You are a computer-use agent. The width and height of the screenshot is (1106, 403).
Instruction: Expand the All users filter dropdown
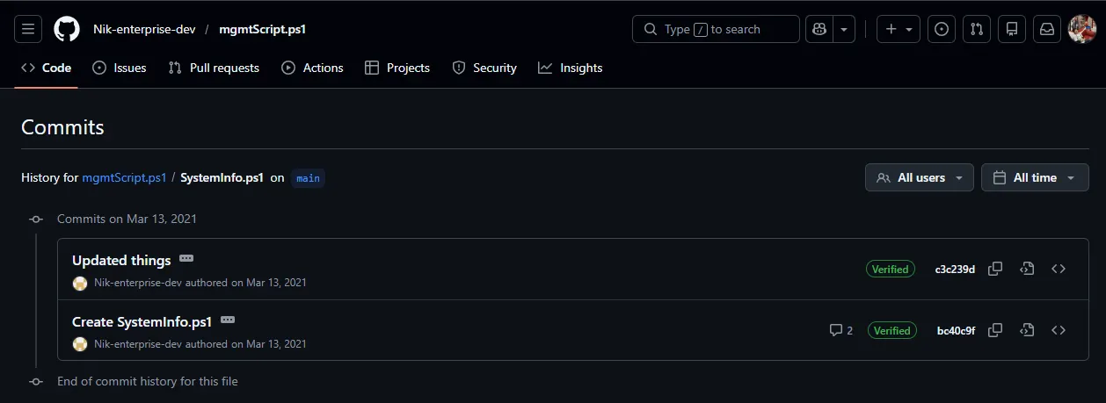coord(919,177)
